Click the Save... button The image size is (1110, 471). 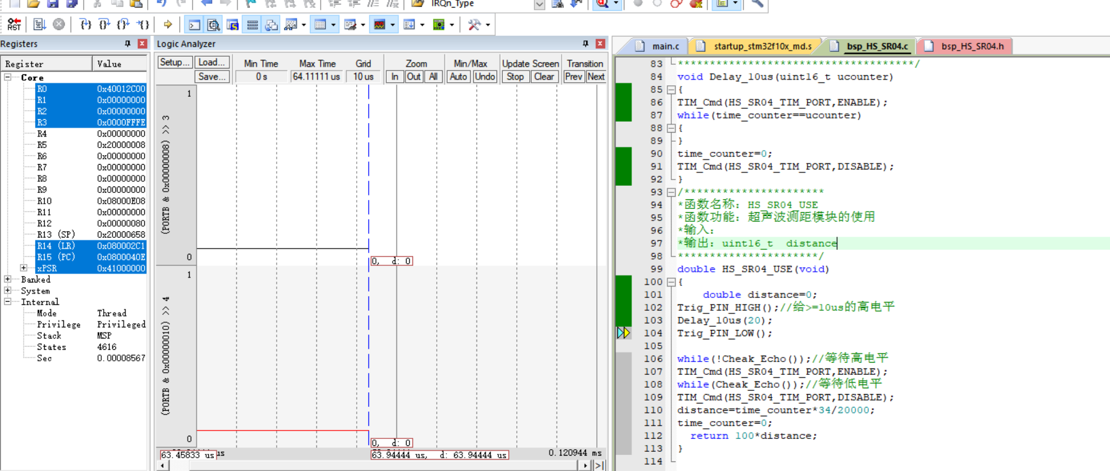click(211, 76)
